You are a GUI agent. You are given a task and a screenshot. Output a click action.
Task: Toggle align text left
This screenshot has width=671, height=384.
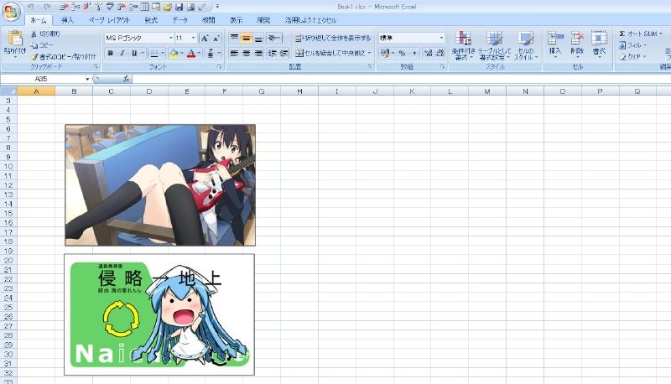pos(234,53)
